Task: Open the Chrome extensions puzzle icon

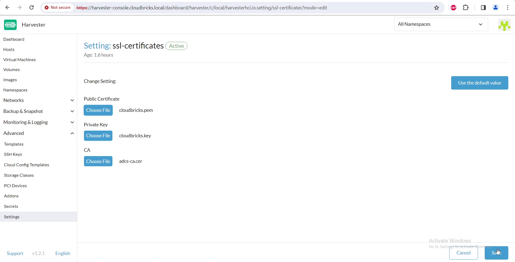Action: 466,8
